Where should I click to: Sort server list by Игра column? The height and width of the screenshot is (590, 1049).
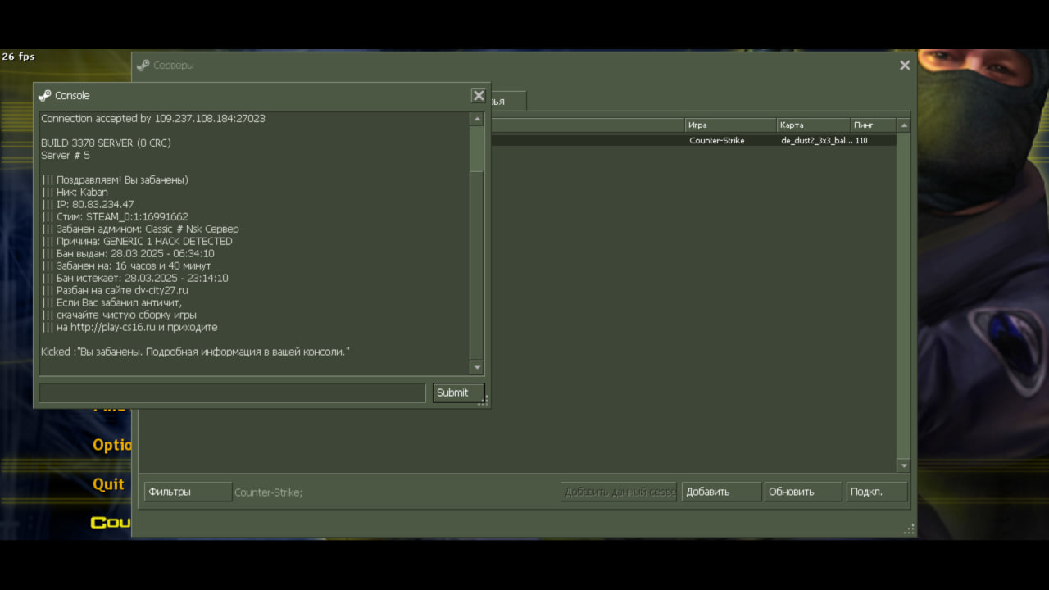(x=731, y=125)
